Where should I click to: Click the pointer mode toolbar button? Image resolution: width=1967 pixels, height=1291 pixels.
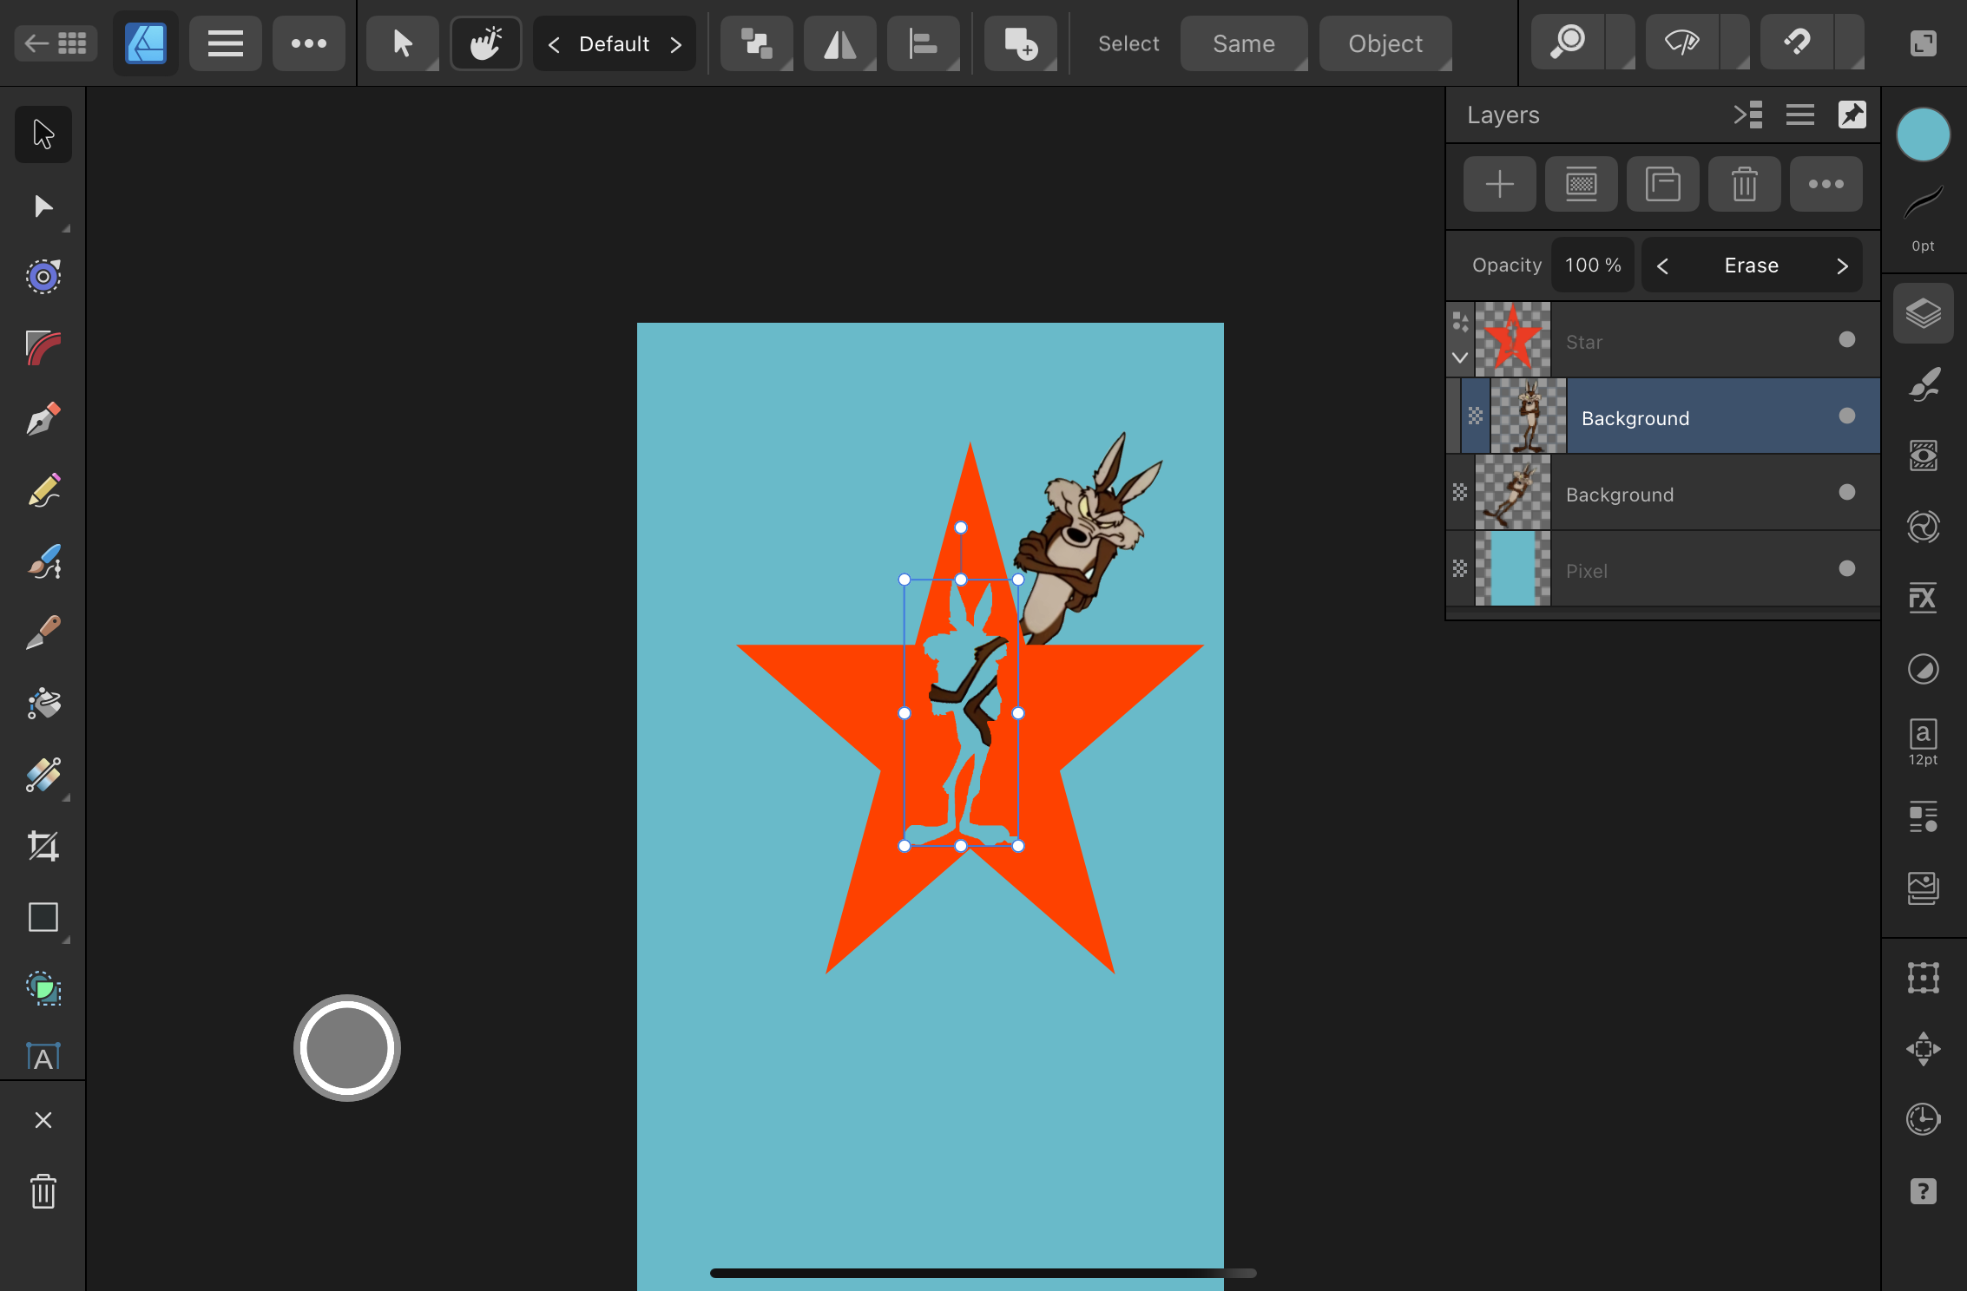tap(403, 43)
